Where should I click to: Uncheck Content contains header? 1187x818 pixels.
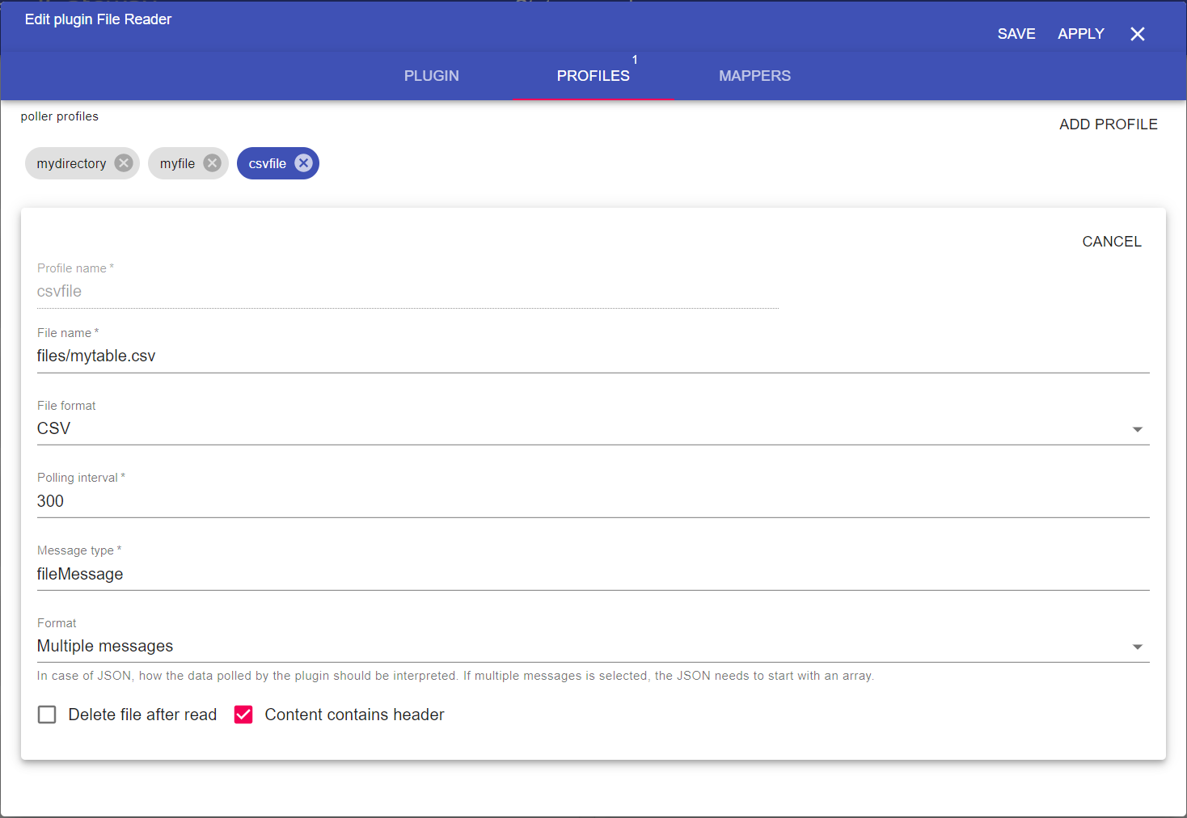(x=243, y=715)
